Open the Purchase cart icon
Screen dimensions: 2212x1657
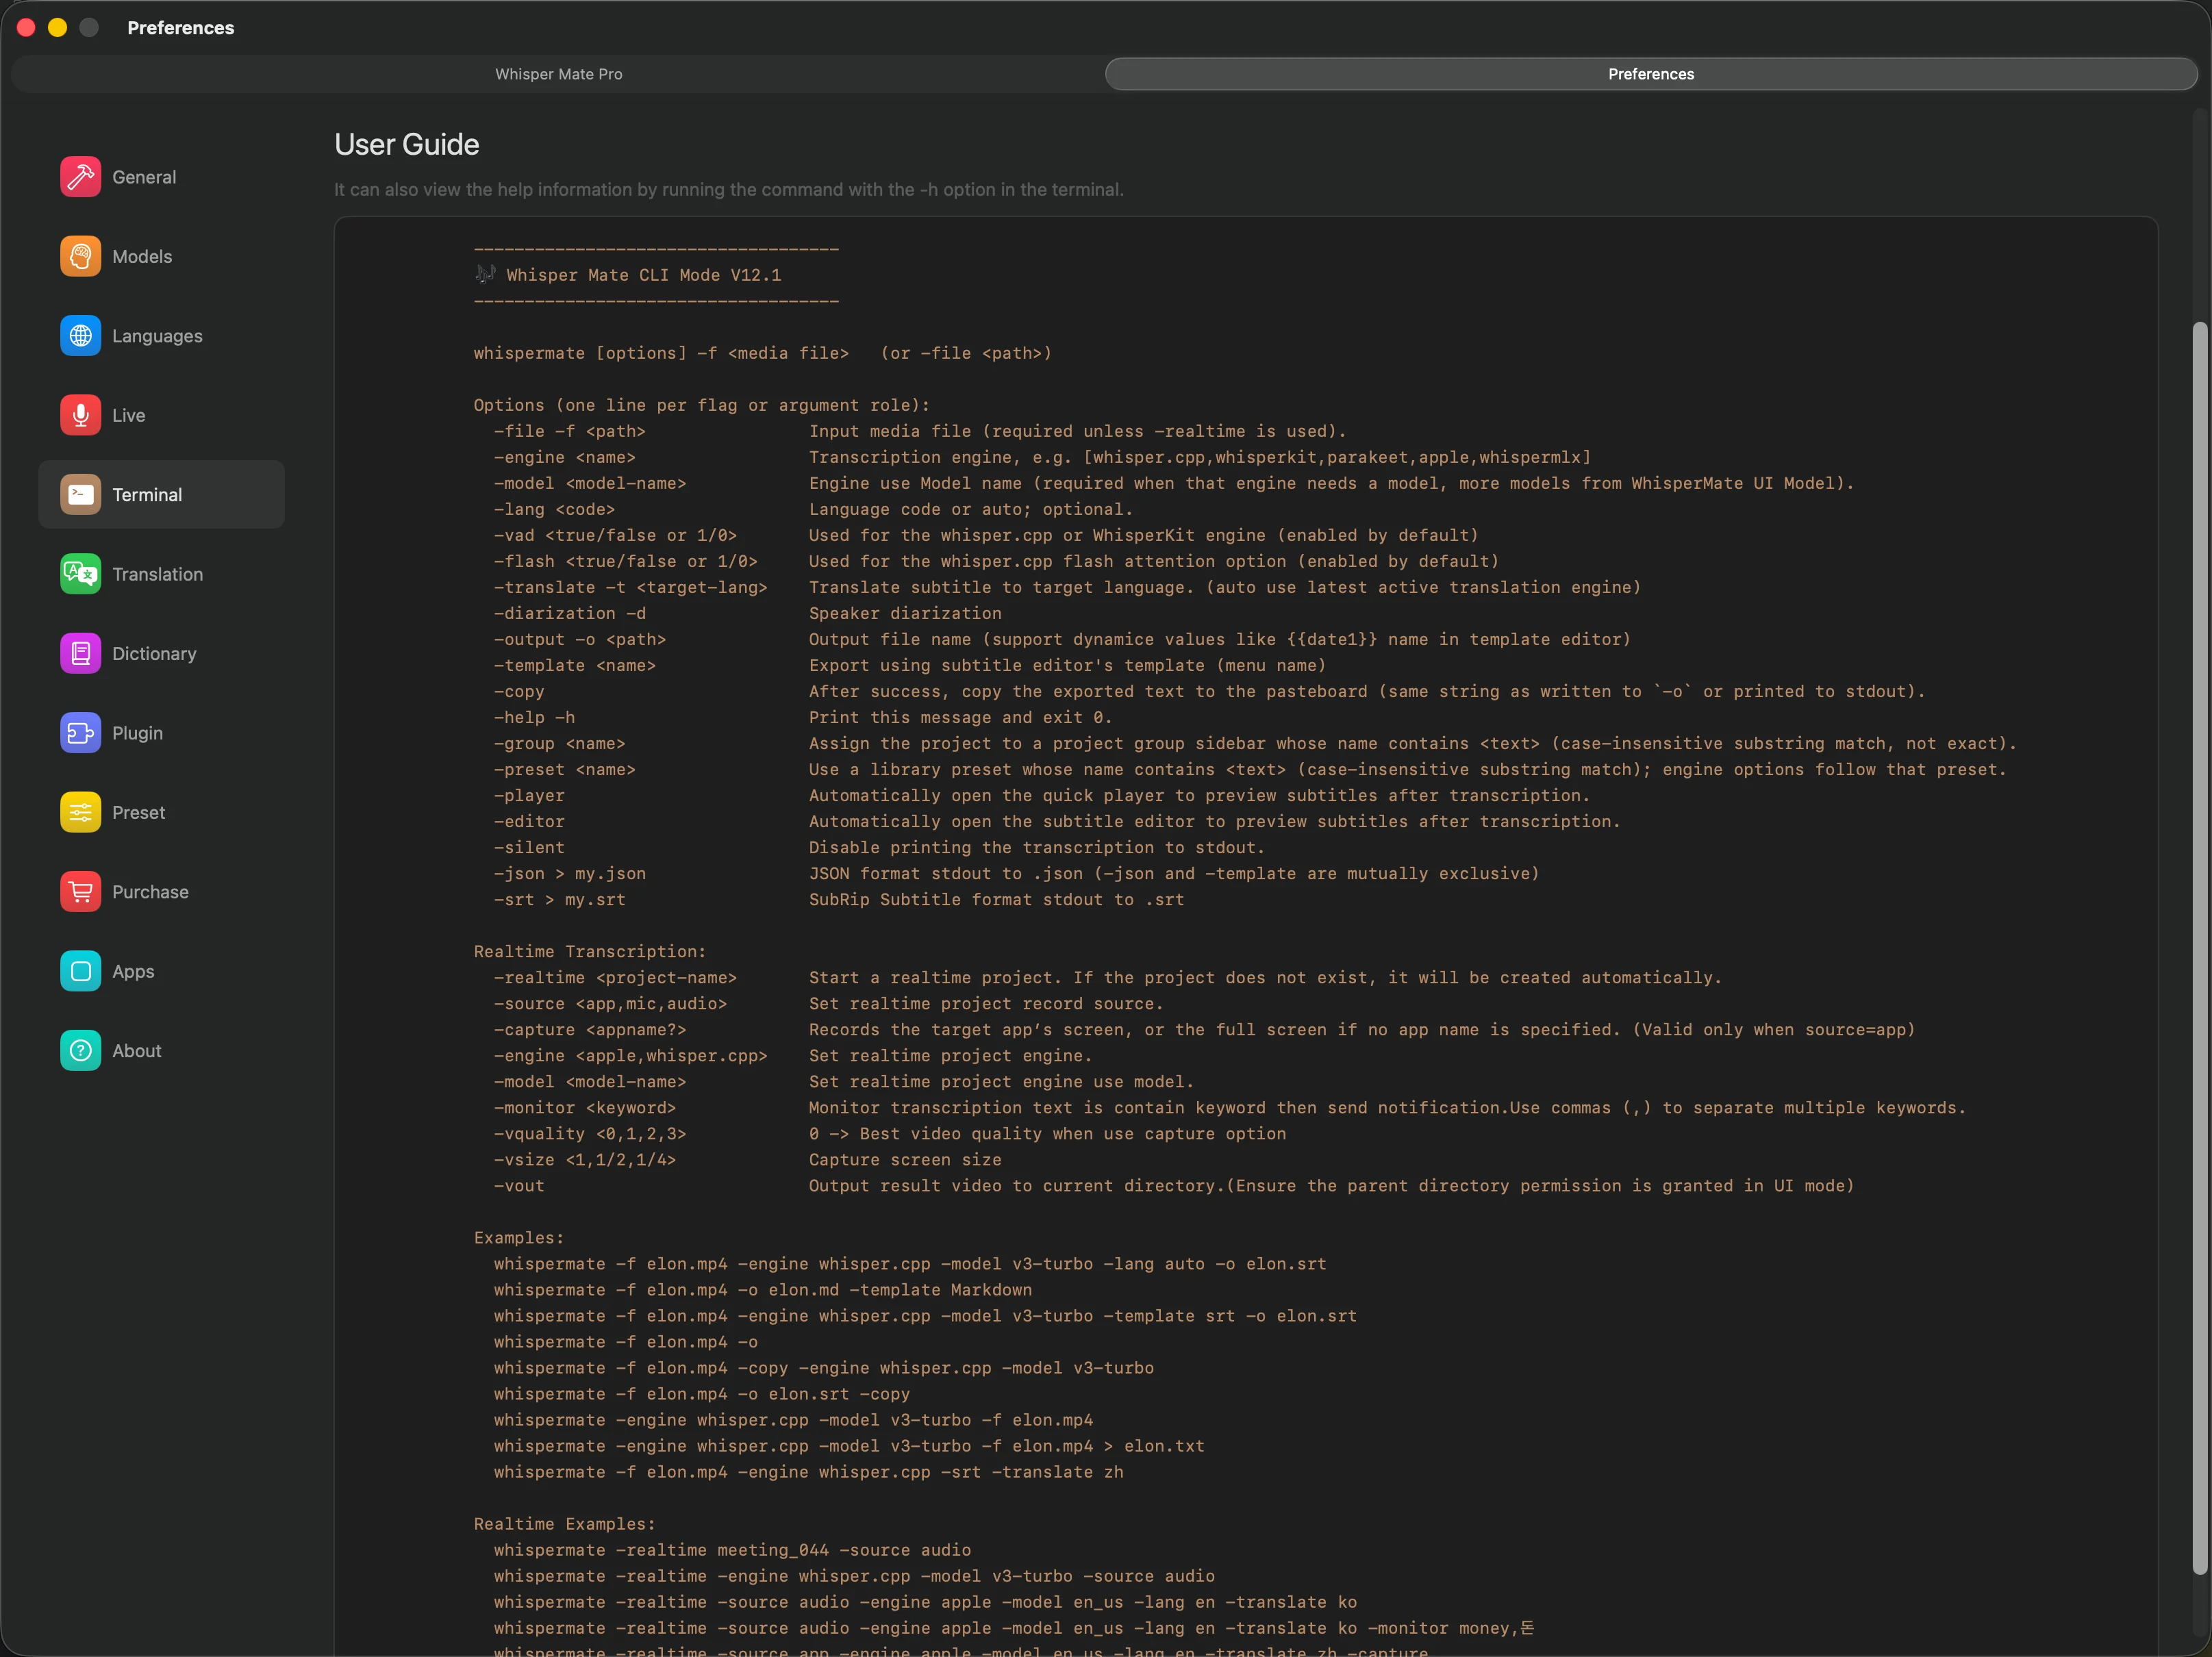pyautogui.click(x=80, y=892)
